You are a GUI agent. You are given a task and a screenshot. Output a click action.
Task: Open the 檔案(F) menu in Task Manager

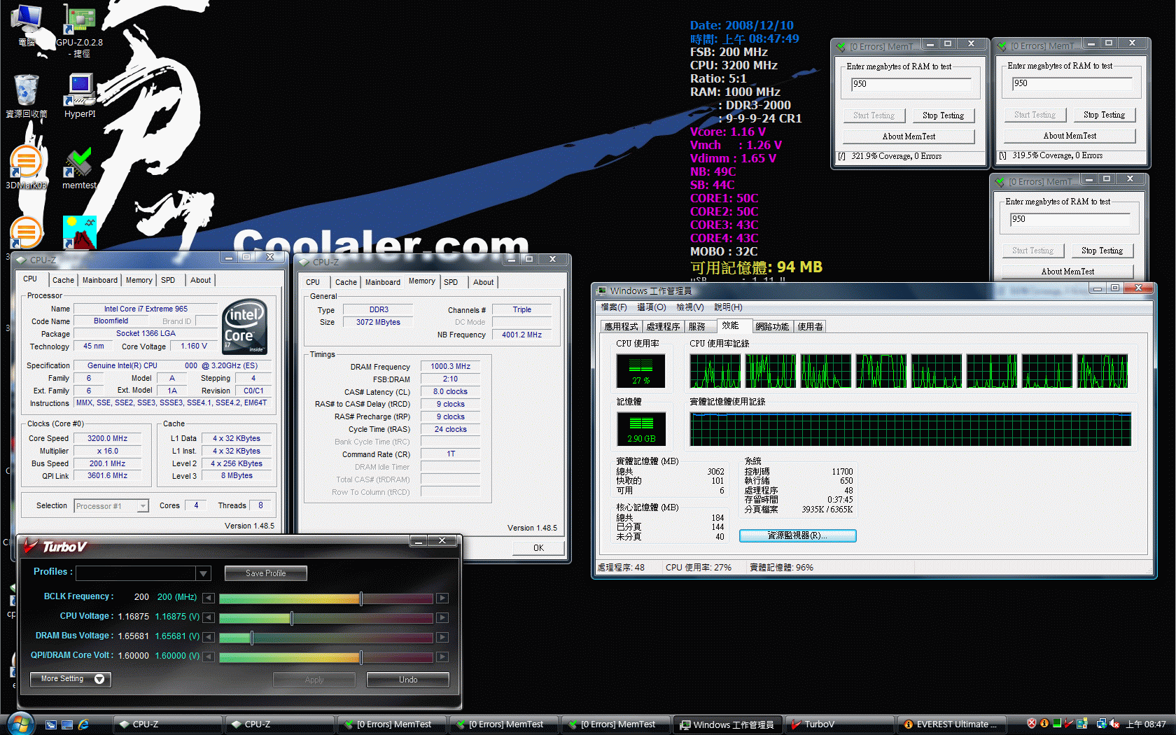click(x=614, y=307)
